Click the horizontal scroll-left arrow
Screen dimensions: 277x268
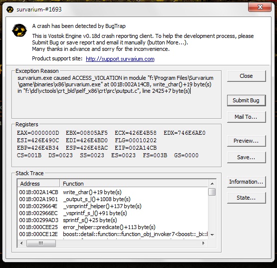(x=21, y=243)
